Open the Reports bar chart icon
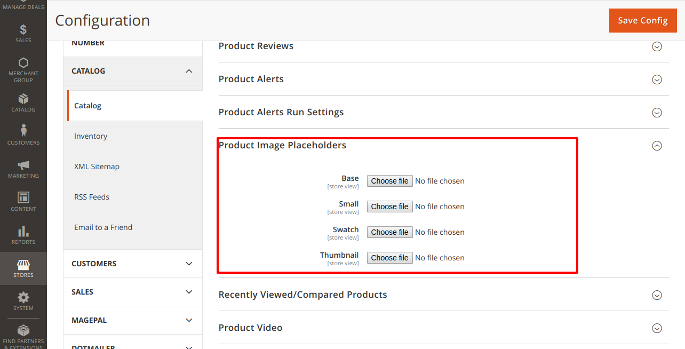The image size is (685, 349). coord(23,232)
